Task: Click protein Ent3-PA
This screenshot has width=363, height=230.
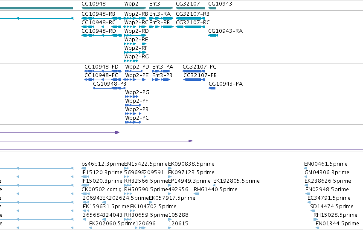Action: coord(163,67)
